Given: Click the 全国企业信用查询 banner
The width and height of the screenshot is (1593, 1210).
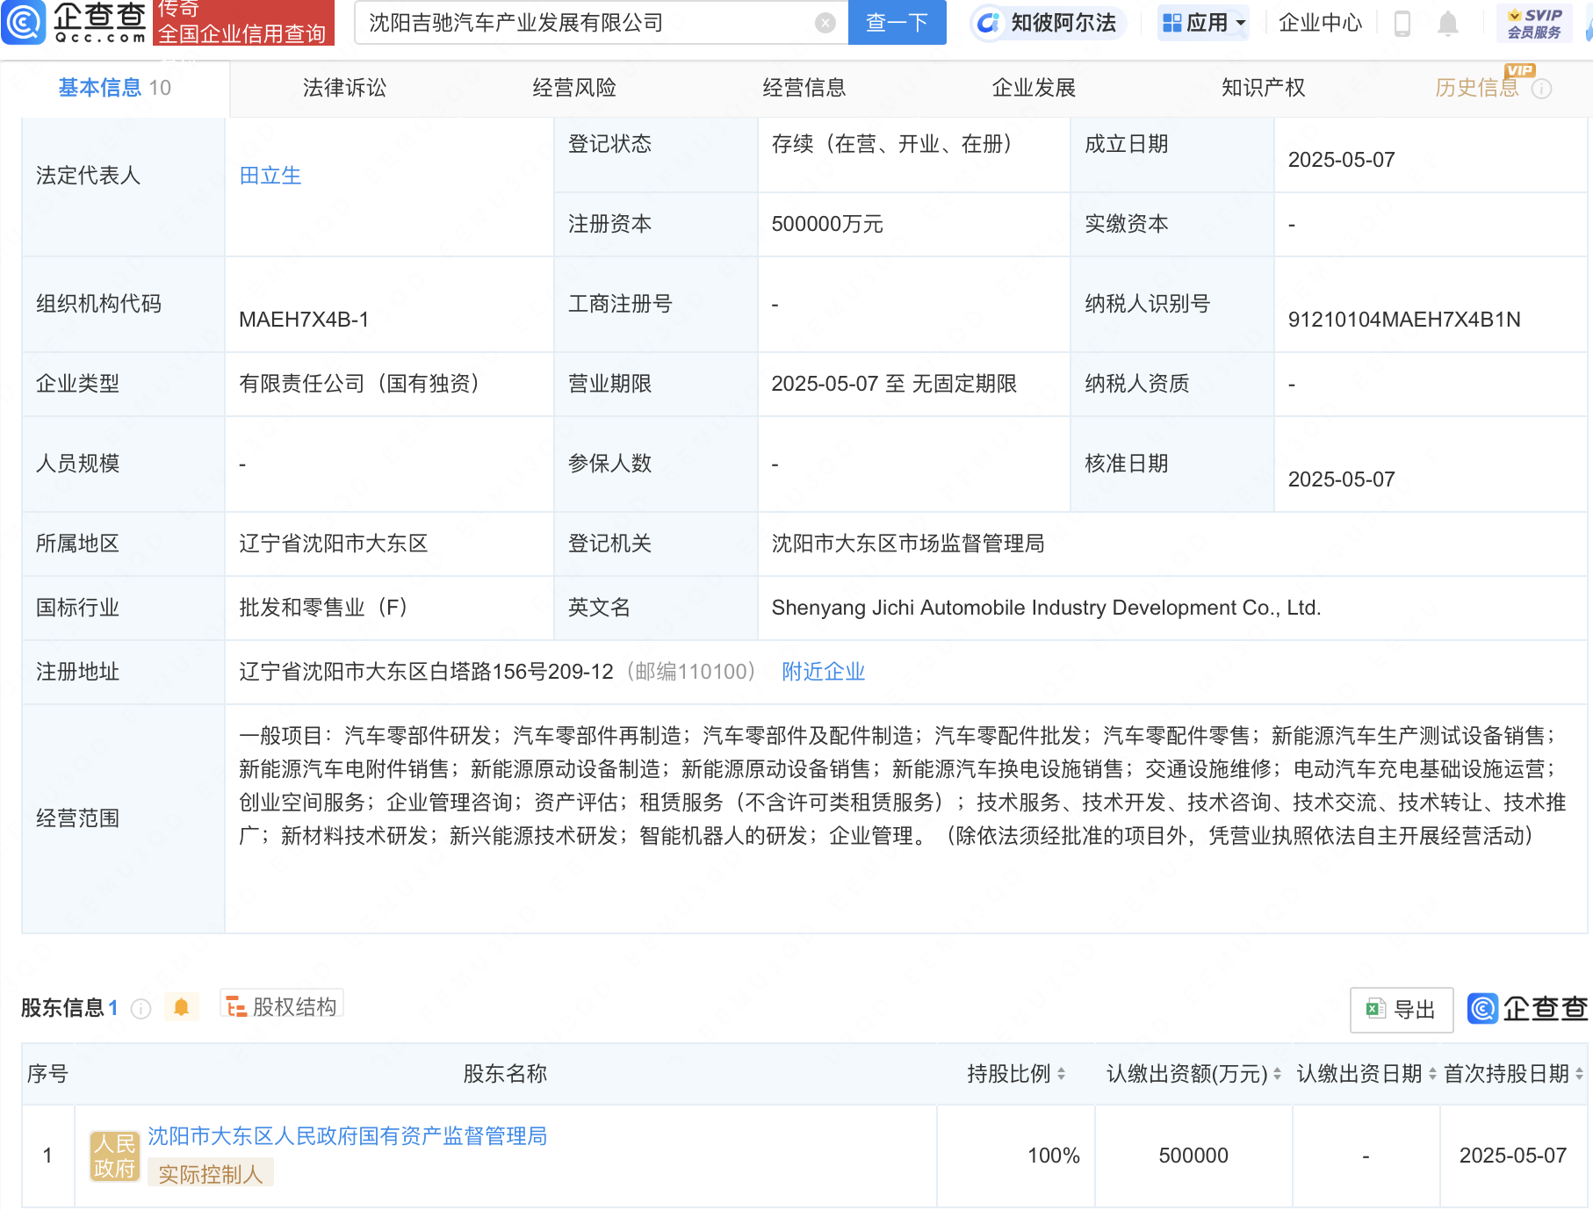Looking at the screenshot, I should coord(243,23).
